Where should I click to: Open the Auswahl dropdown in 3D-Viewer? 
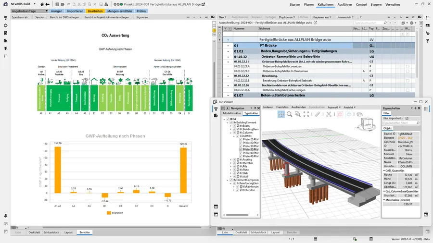pos(334,107)
